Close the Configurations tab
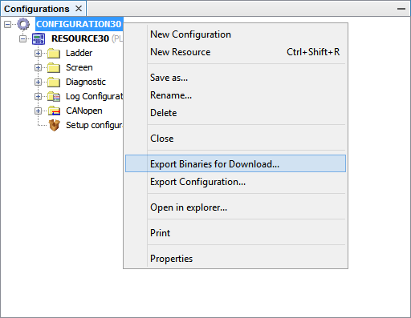411x318 pixels. (79, 9)
